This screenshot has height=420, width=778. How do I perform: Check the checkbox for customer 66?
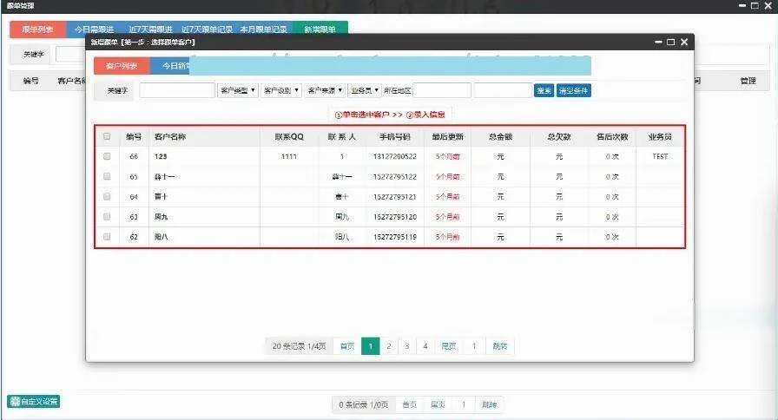point(107,157)
